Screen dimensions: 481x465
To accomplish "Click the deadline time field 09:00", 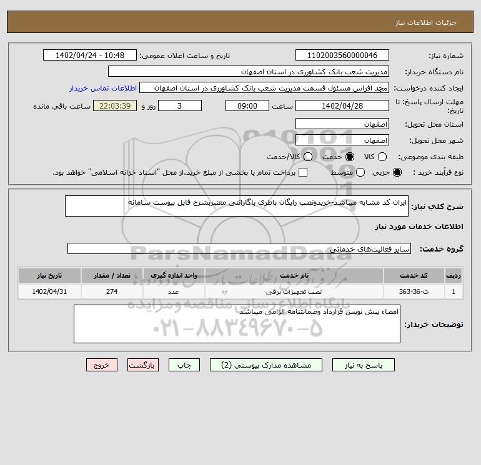I will [x=247, y=105].
